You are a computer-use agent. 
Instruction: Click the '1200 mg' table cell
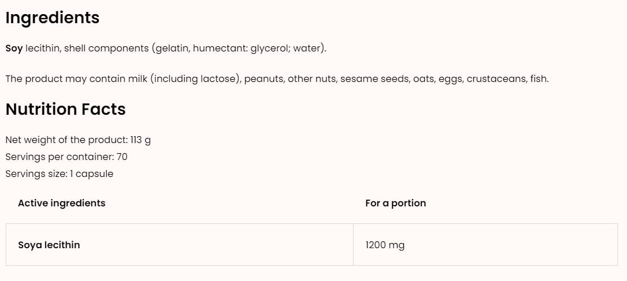pos(385,245)
